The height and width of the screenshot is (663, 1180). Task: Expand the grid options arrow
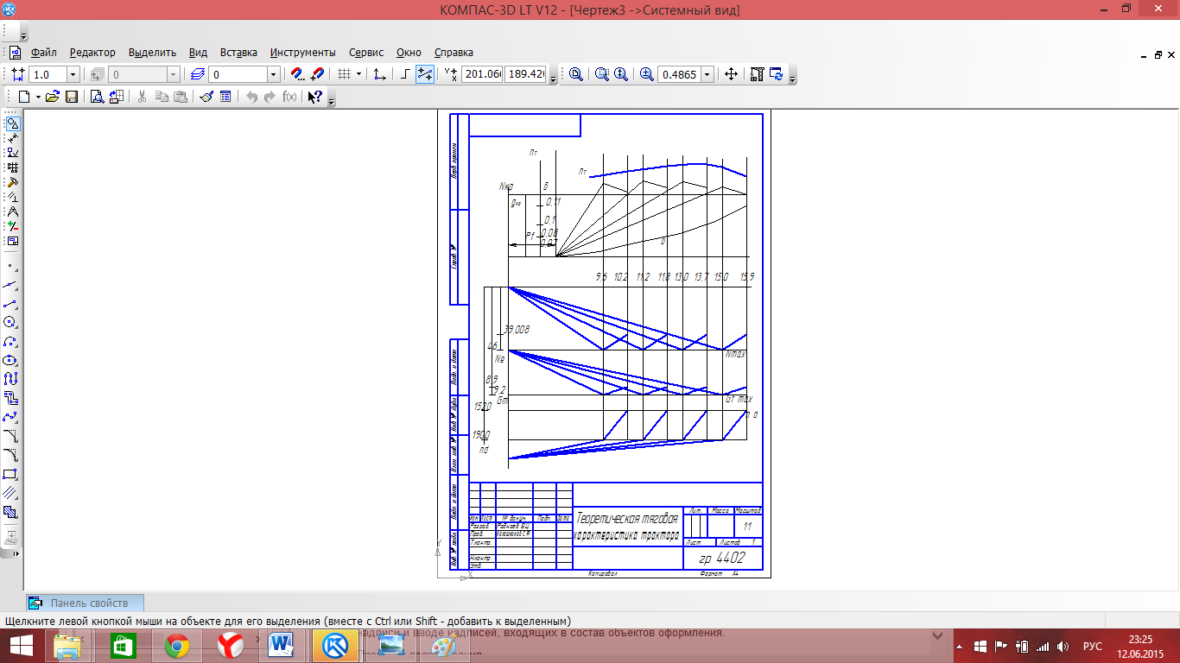point(358,74)
